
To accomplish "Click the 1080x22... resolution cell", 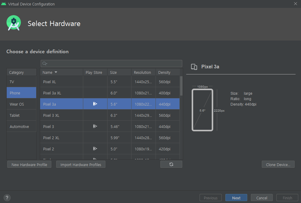I will pyautogui.click(x=143, y=104).
